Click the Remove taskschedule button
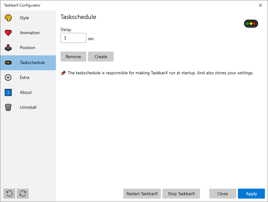The height and width of the screenshot is (202, 268). pos(73,57)
